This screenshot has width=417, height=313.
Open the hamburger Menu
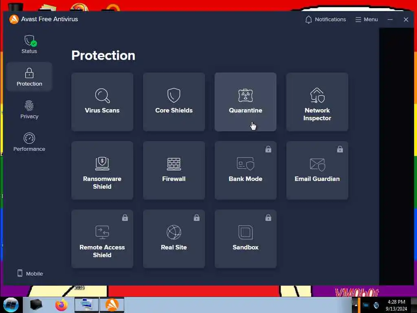(367, 20)
